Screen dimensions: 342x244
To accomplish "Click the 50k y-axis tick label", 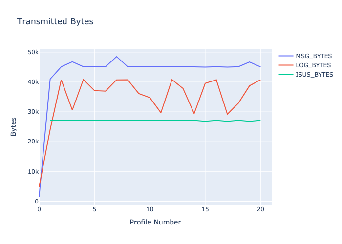I will point(33,52).
